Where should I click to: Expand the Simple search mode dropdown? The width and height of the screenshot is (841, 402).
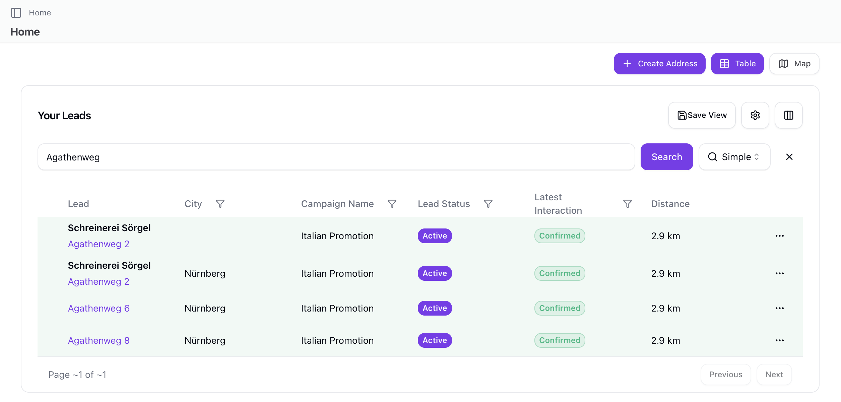[x=734, y=157]
